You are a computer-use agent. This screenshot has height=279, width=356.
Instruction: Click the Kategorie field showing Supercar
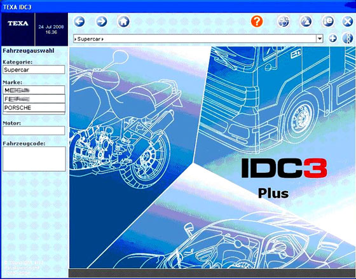coord(34,70)
